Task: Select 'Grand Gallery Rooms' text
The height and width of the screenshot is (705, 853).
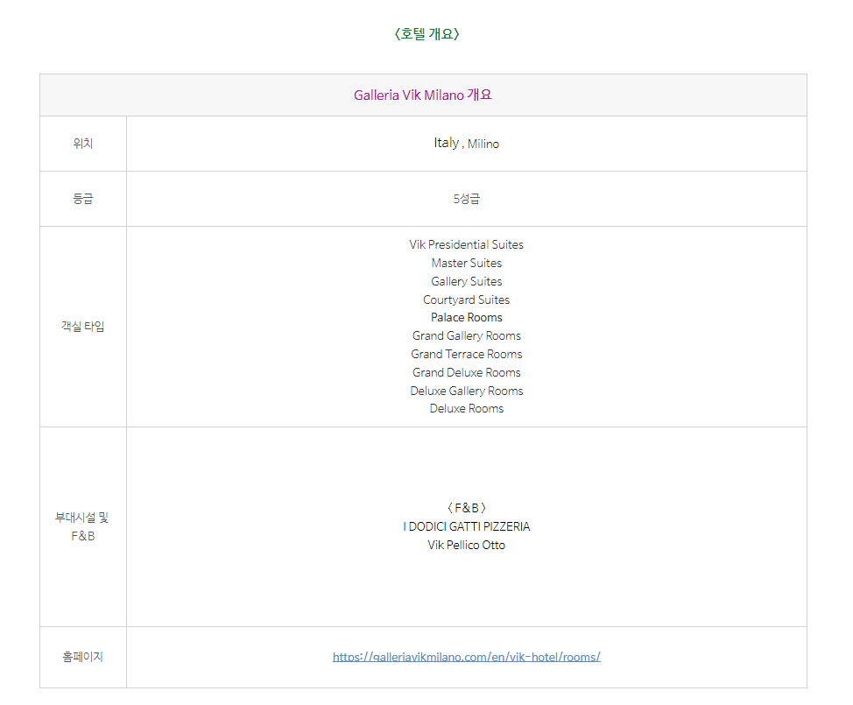Action: pos(466,335)
